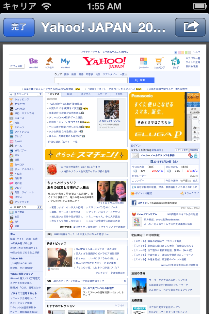Screen dimensions: 209x314
Task: Collapse 主なサービス section arrow
Action: click(x=11, y=94)
